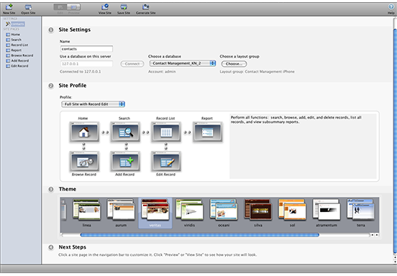Screen dimensions: 397x276
Task: Click the Search page icon in the profile diagram
Action: [x=125, y=132]
